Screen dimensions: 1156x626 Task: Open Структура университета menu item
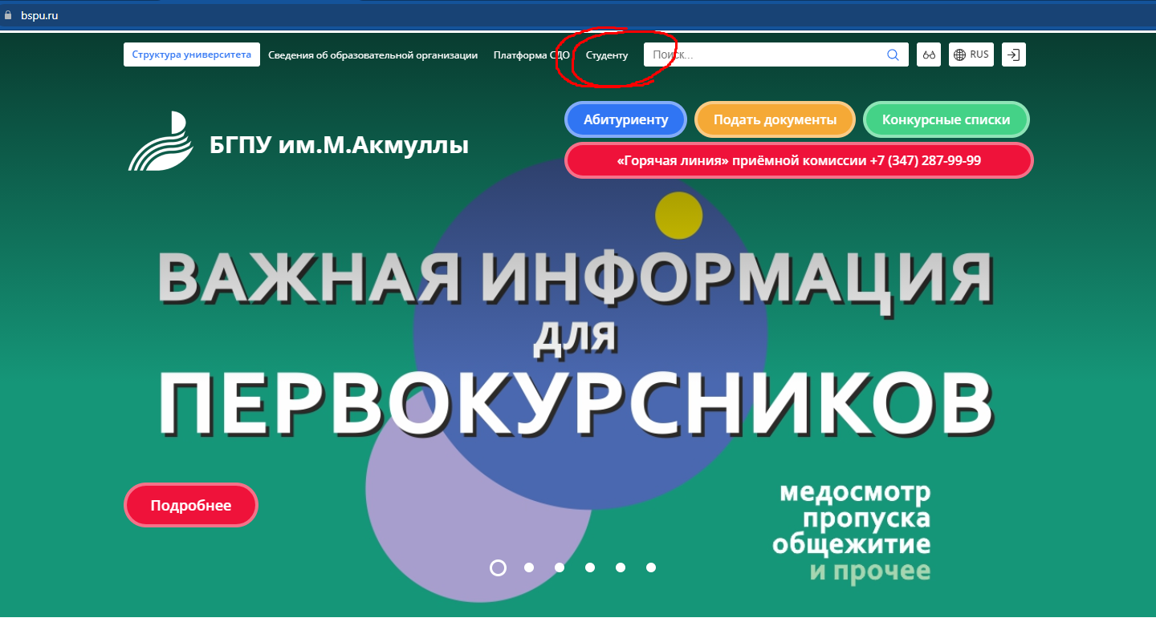coord(192,55)
